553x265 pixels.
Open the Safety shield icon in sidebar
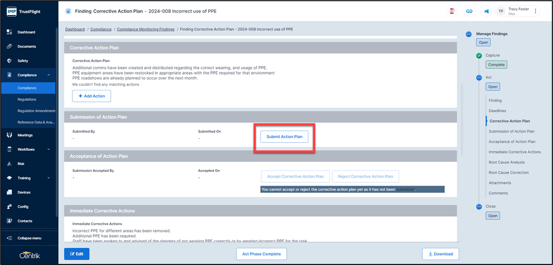coord(9,60)
